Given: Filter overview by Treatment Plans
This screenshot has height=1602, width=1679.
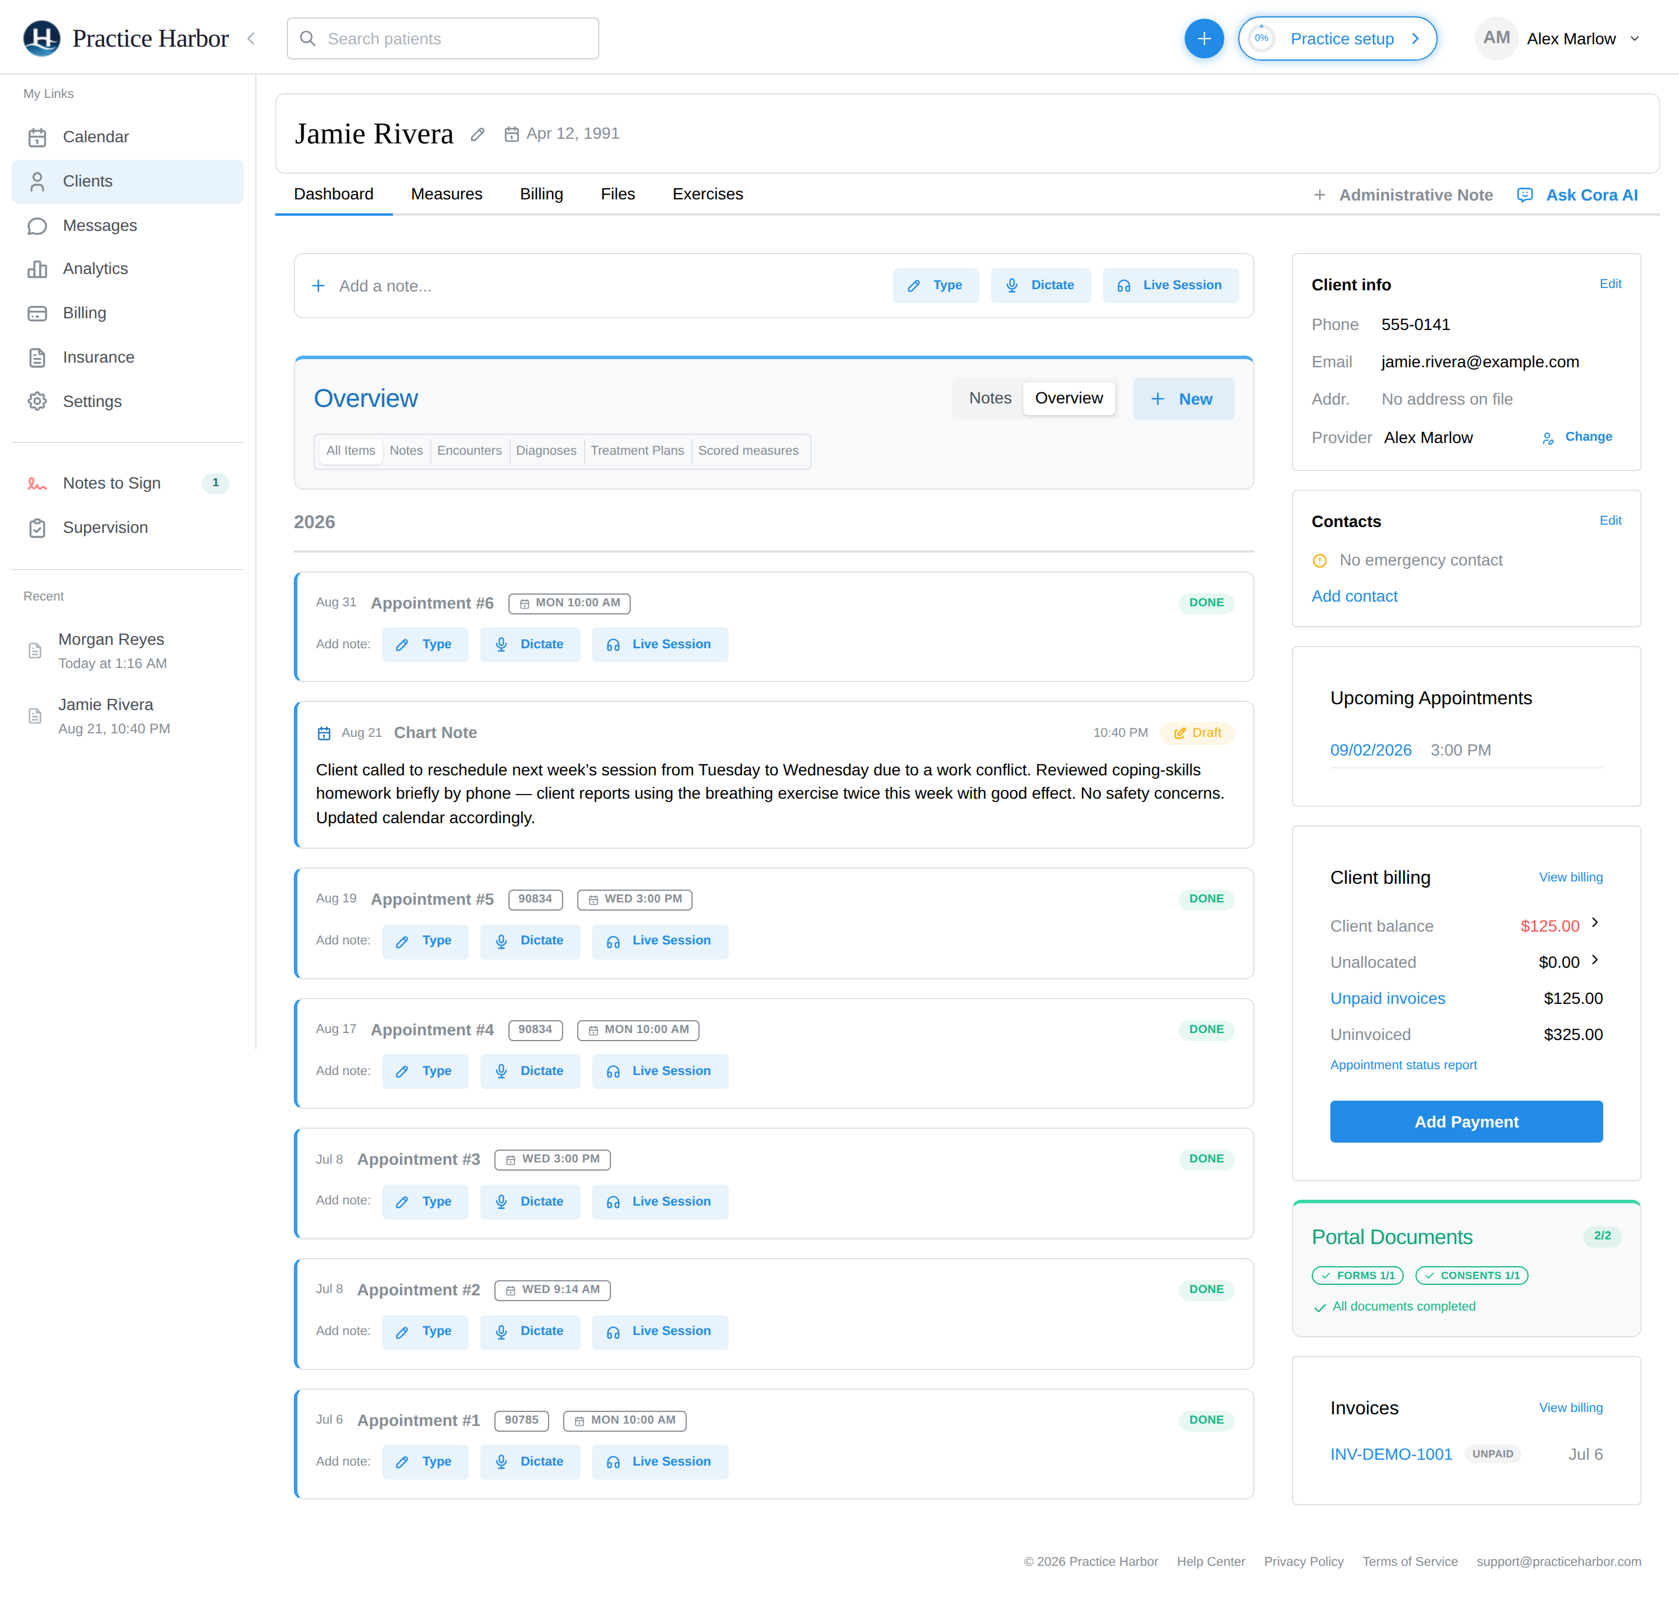Looking at the screenshot, I should click(x=637, y=451).
